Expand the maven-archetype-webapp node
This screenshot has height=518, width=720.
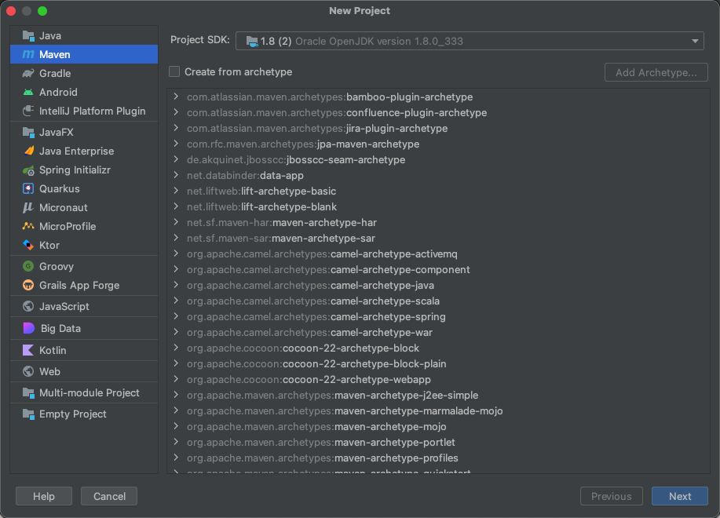point(176,379)
